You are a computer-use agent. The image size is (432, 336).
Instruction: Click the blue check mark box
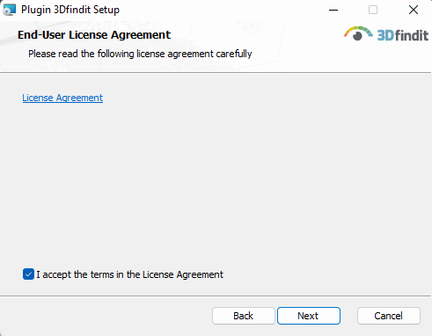pos(28,274)
